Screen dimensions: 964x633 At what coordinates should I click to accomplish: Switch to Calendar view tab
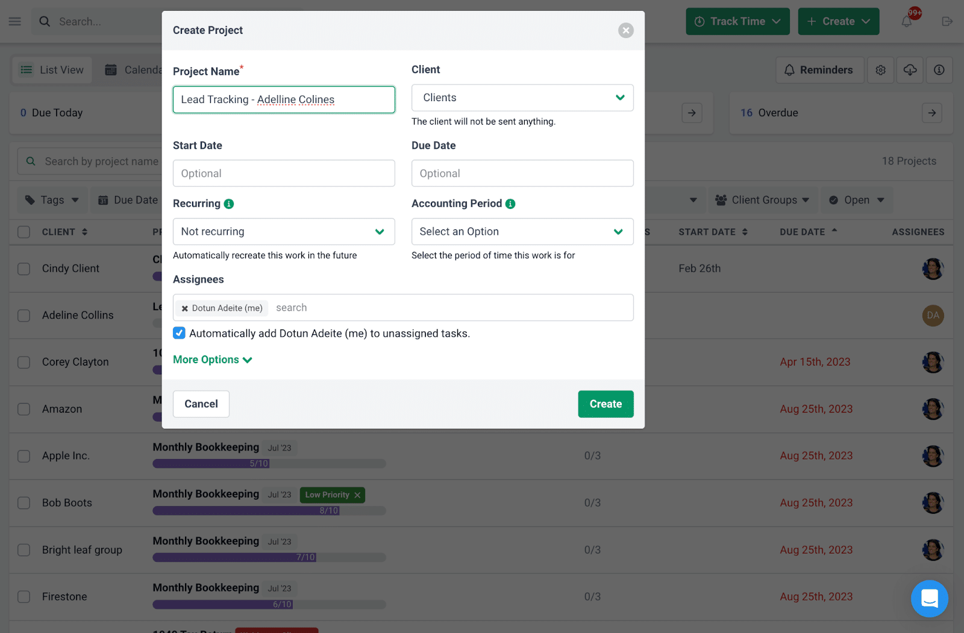click(133, 70)
